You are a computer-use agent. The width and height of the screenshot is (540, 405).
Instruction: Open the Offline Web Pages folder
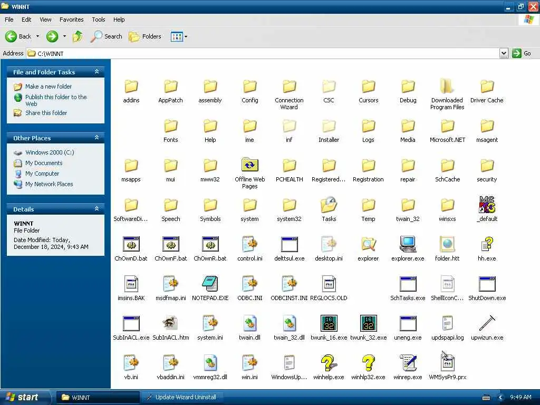249,165
